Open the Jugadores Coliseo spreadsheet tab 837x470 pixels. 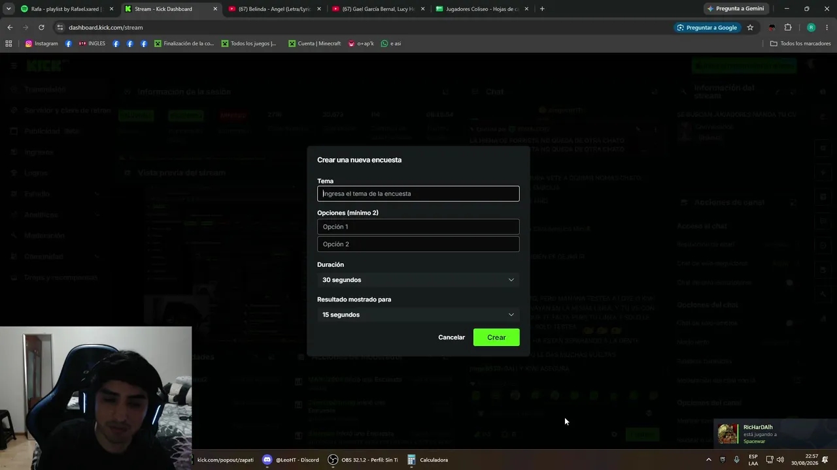pos(482,9)
